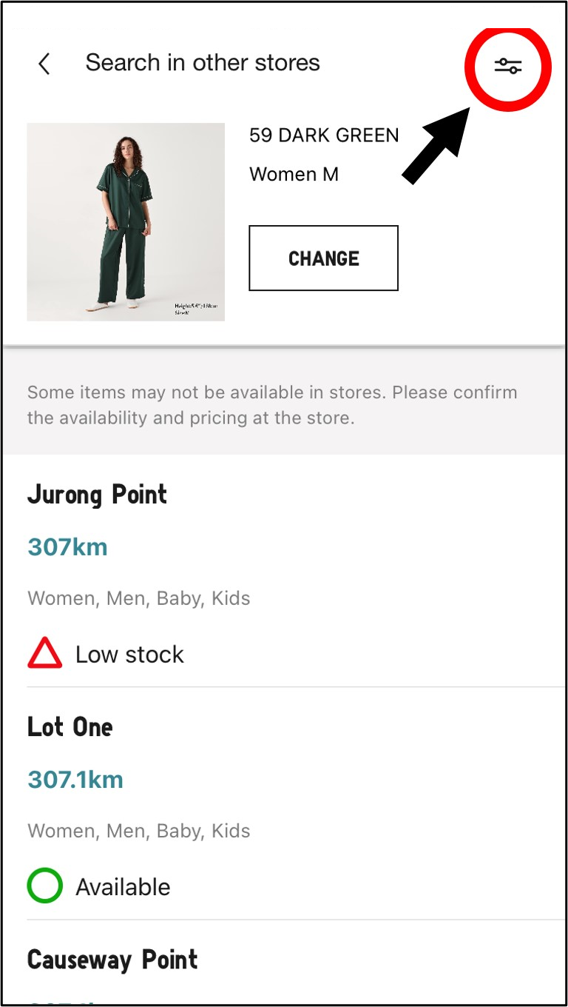Click the store availability notice text
The width and height of the screenshot is (568, 1007).
tap(272, 404)
